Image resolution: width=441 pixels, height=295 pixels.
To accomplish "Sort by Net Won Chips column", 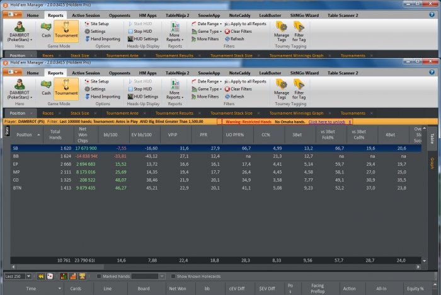I will (83, 134).
